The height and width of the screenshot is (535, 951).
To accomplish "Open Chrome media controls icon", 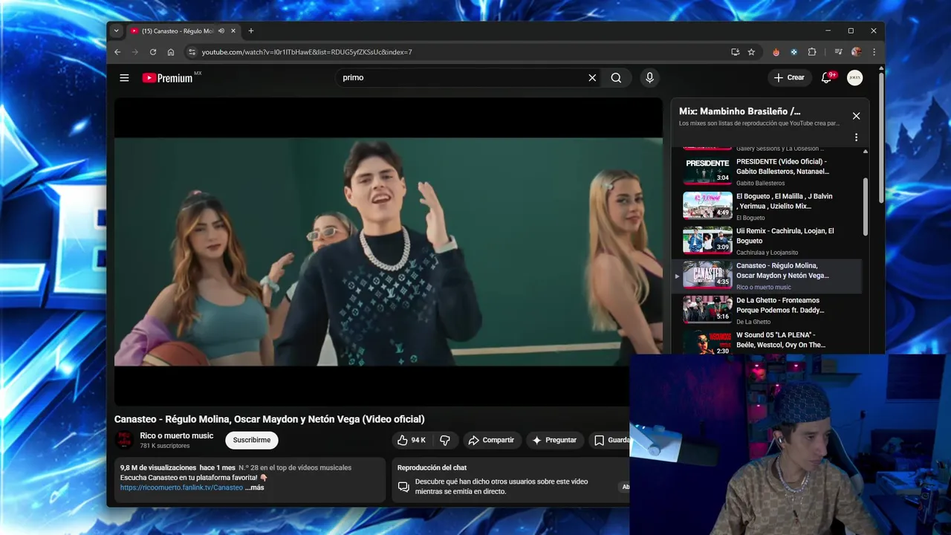I will click(838, 52).
